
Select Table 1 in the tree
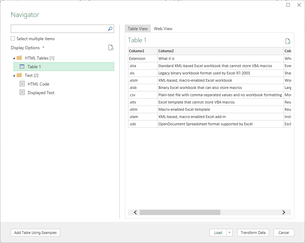click(64, 66)
